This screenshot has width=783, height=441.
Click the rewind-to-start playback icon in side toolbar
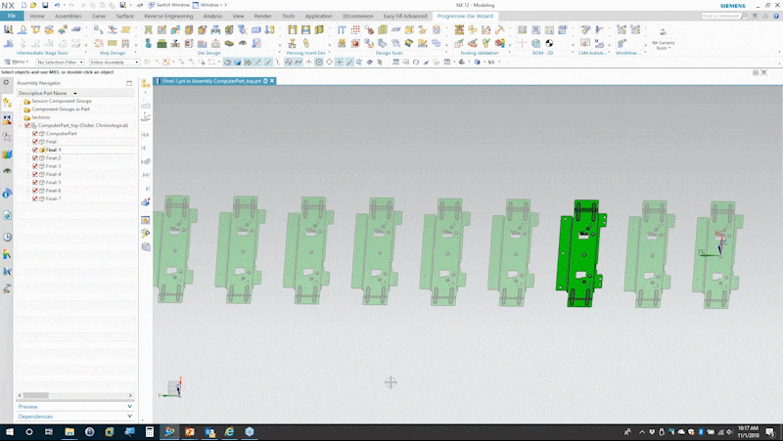pos(145,135)
